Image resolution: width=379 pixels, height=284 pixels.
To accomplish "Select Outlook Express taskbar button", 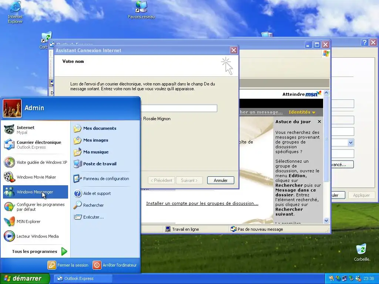I will pos(83,278).
